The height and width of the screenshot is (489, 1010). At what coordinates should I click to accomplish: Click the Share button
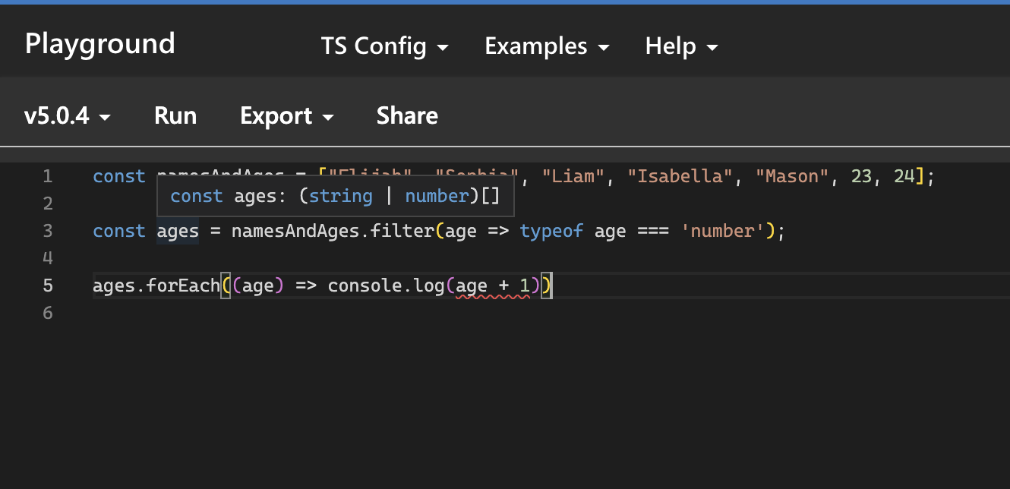(x=407, y=115)
